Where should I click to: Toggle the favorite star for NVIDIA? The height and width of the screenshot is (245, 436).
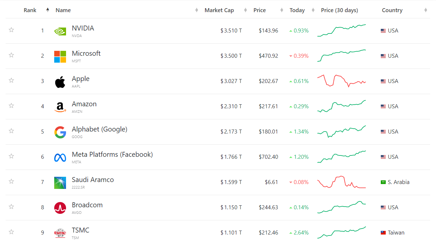point(11,30)
